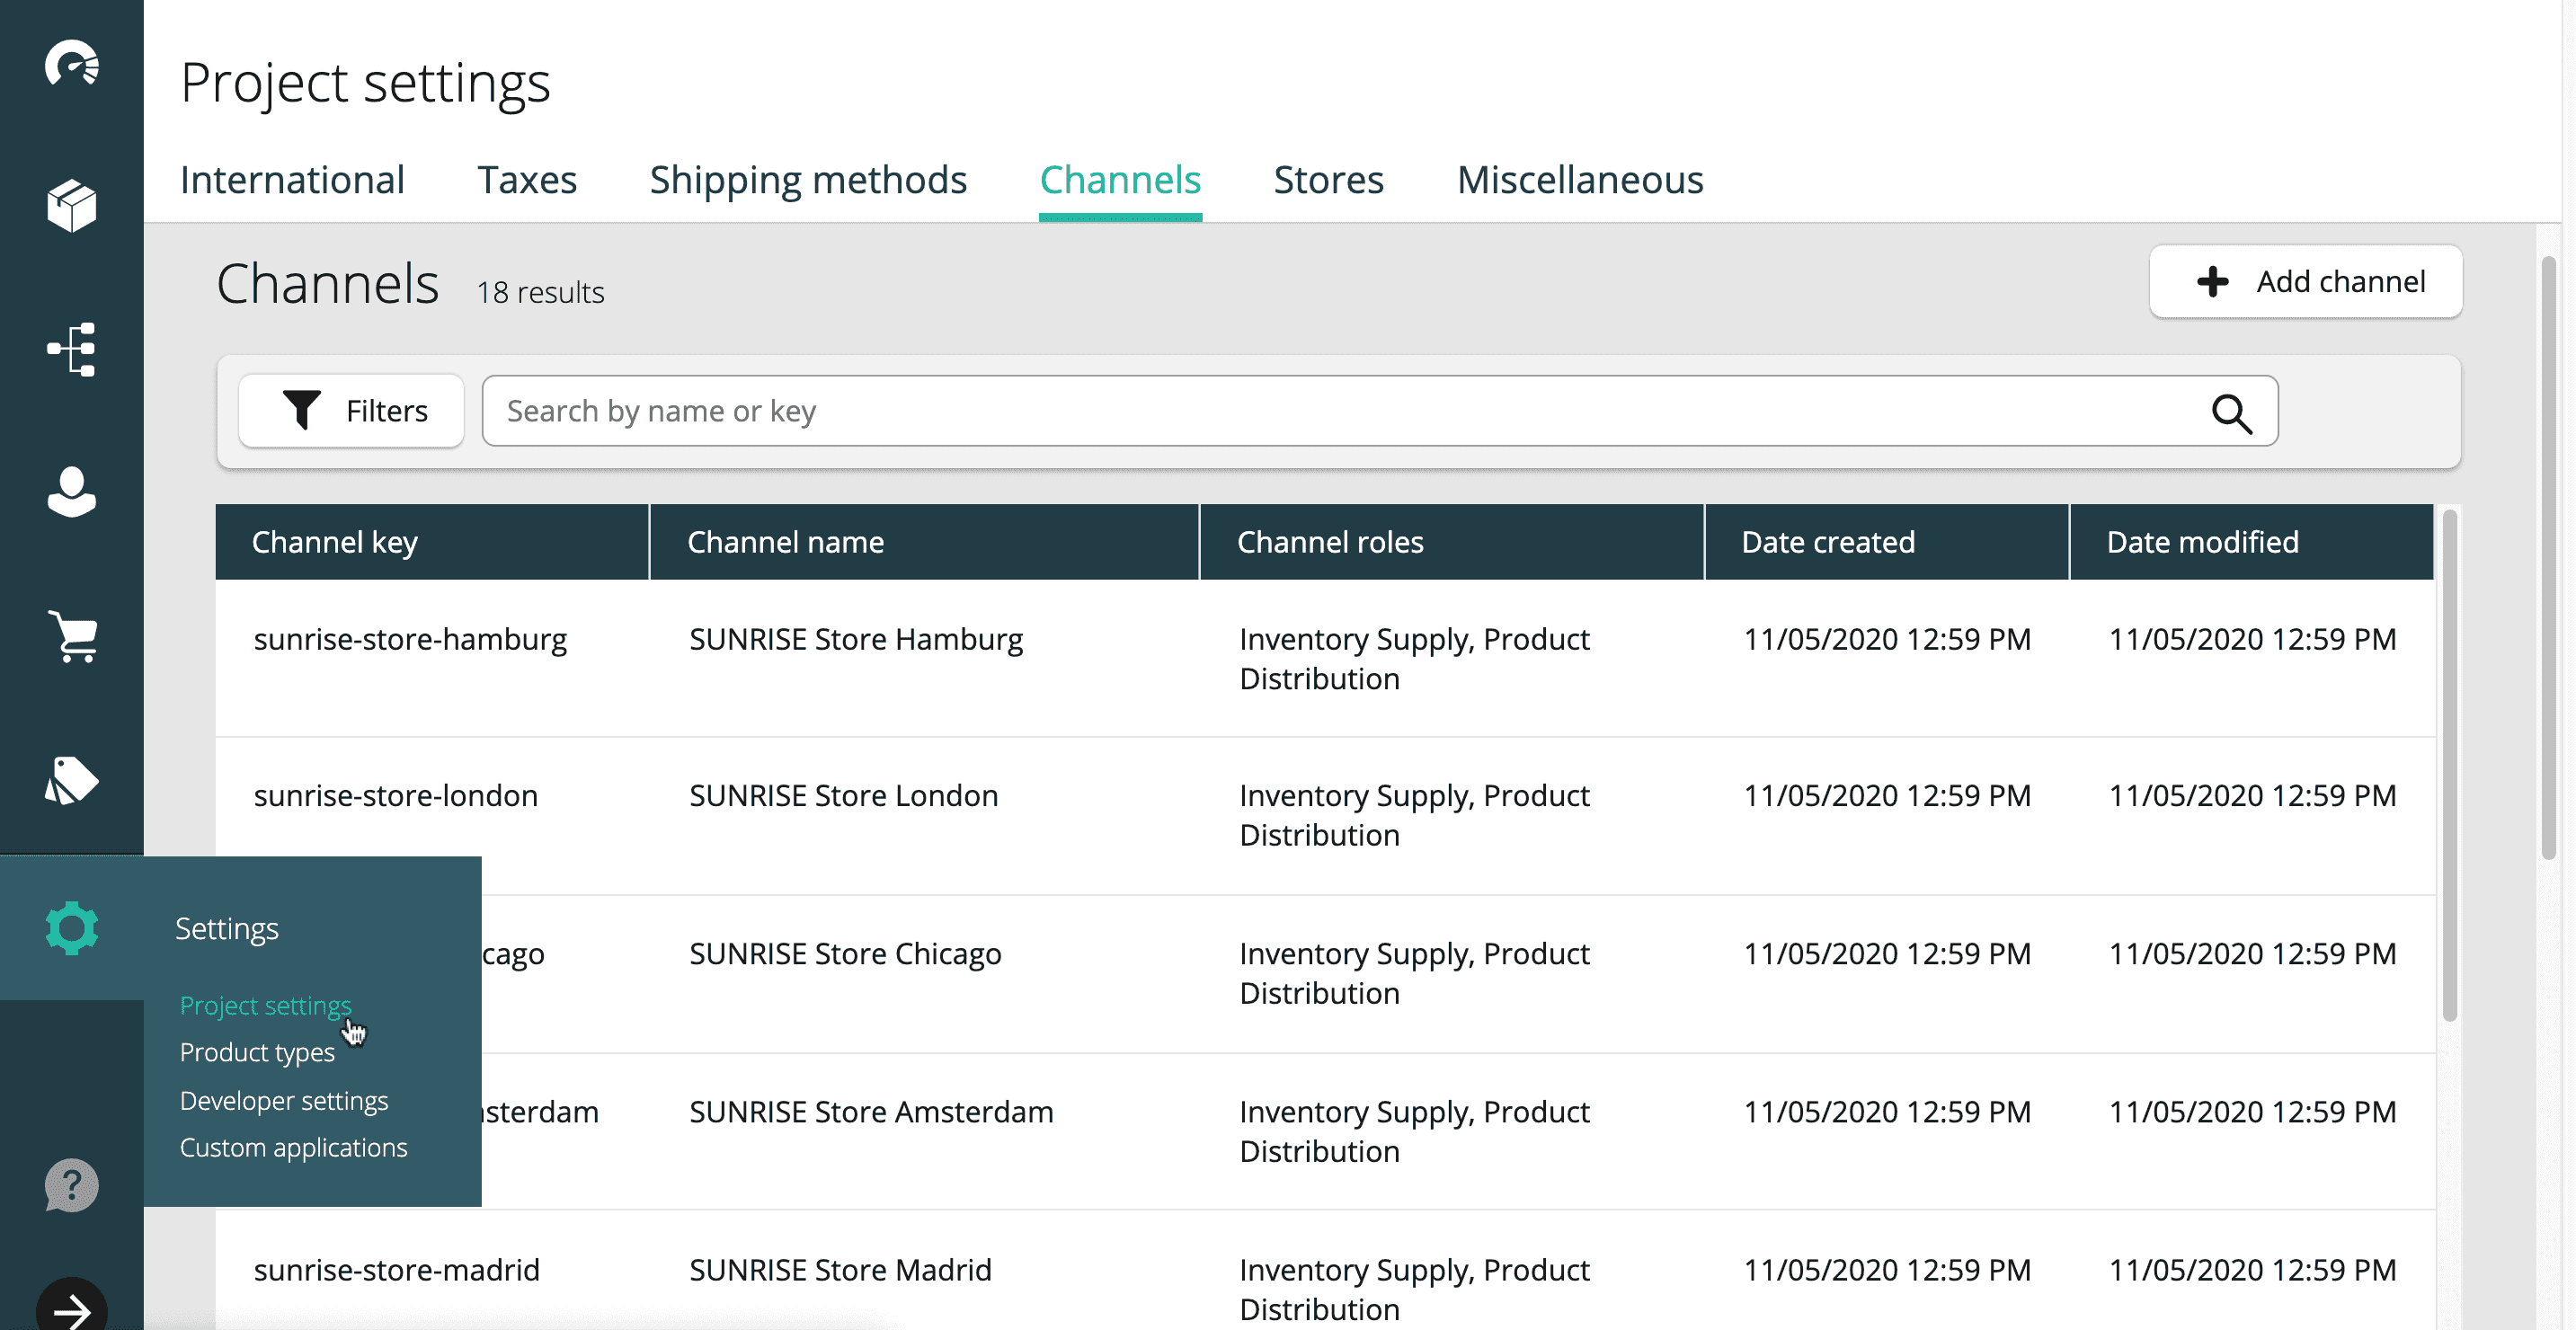This screenshot has height=1330, width=2576.
Task: Open Orders shopping cart icon
Action: coord(72,636)
